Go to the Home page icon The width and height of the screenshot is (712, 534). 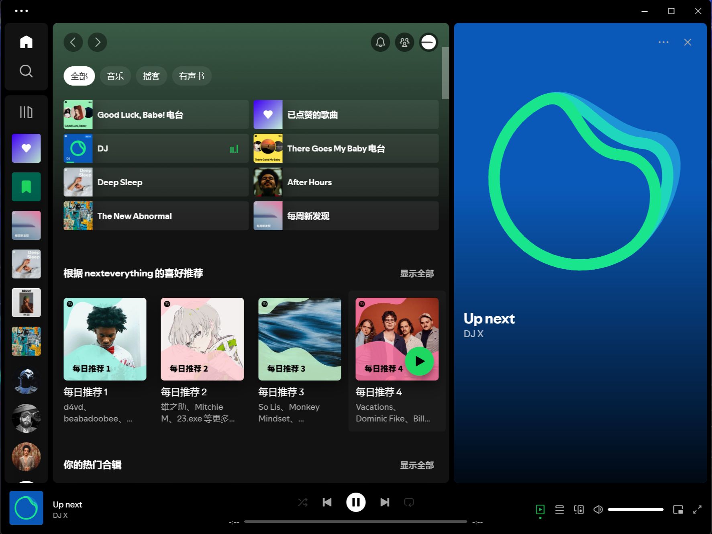26,42
